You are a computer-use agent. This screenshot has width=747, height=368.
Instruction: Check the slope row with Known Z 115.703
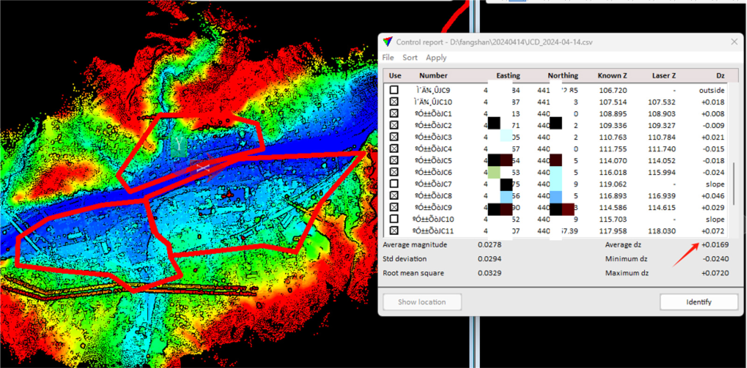coord(394,219)
